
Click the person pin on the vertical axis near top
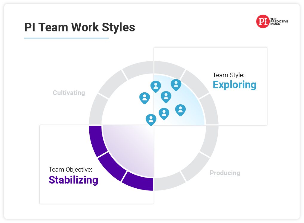coord(156,87)
